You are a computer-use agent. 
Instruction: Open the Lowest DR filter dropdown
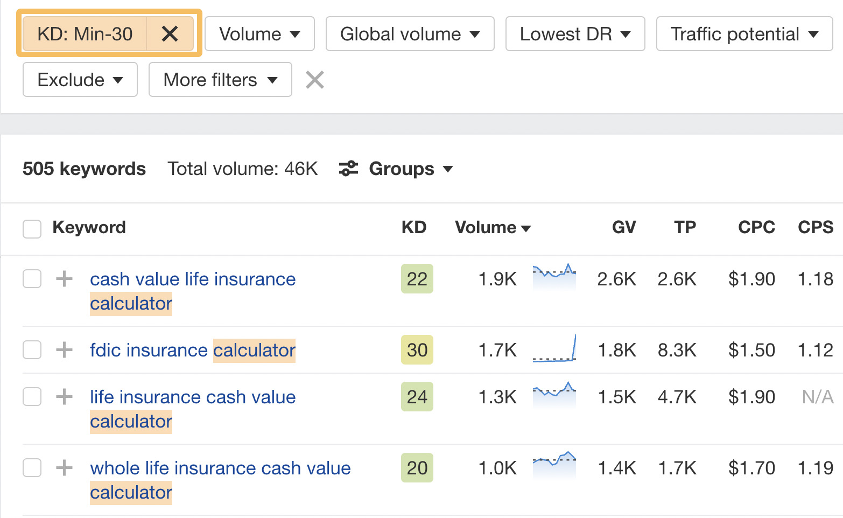coord(574,33)
